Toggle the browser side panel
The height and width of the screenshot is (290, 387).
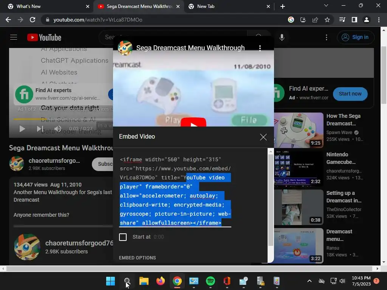coord(354,20)
